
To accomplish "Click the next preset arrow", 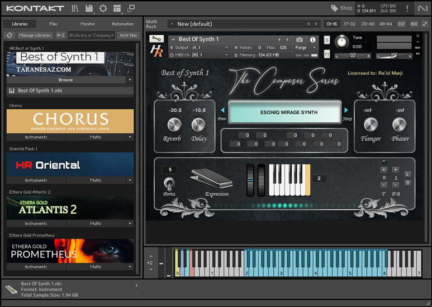I will [x=346, y=111].
